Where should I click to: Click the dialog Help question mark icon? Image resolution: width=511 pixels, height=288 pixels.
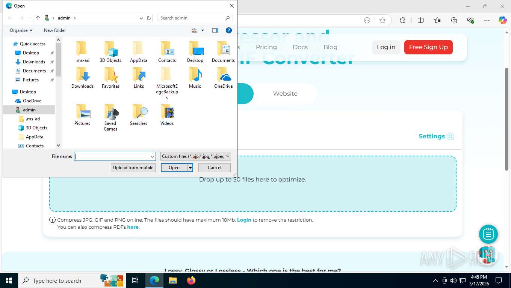[x=228, y=30]
